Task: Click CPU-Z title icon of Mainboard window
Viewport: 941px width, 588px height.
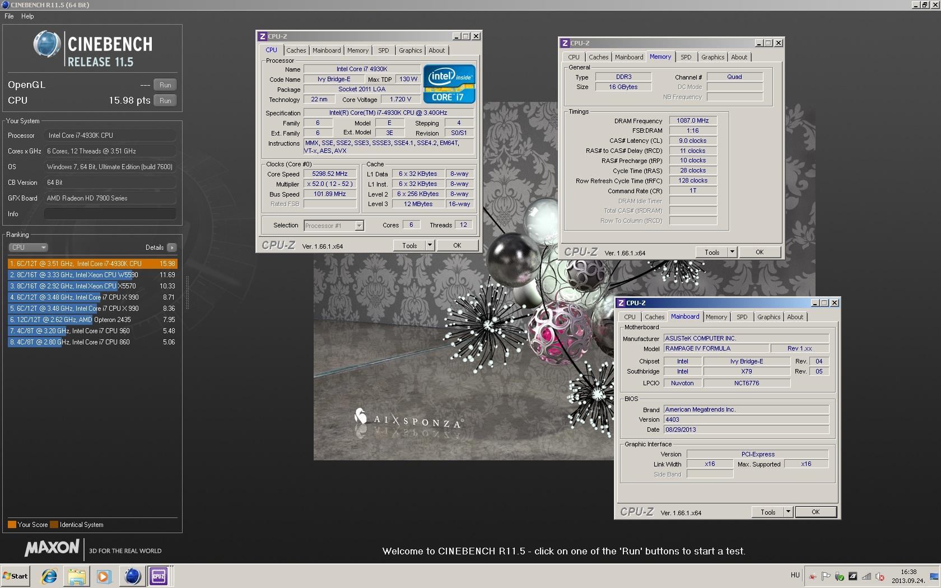Action: 621,303
